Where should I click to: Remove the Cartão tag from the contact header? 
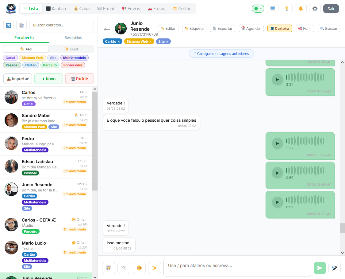click(x=119, y=42)
